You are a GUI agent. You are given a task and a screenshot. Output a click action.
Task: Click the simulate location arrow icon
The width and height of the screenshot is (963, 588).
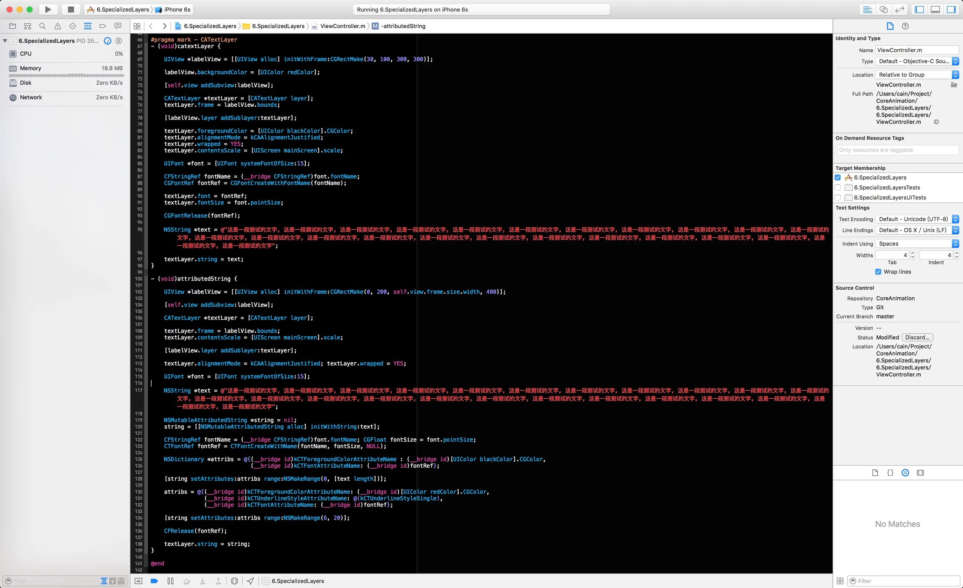pos(251,581)
